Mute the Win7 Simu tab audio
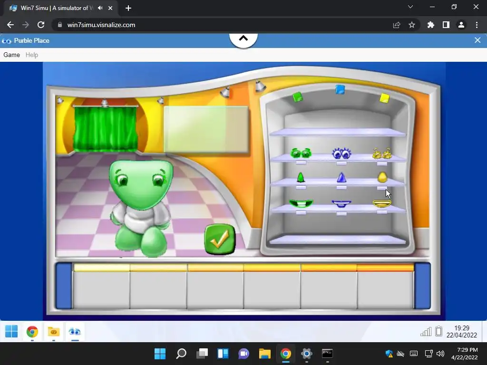The height and width of the screenshot is (365, 487). pos(100,8)
